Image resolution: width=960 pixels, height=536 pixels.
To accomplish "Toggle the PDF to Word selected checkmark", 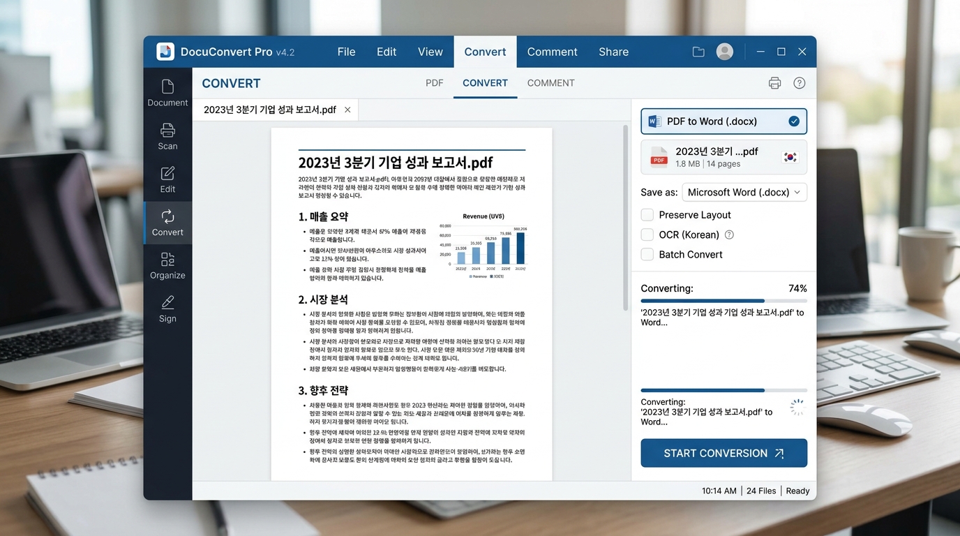I will [794, 121].
